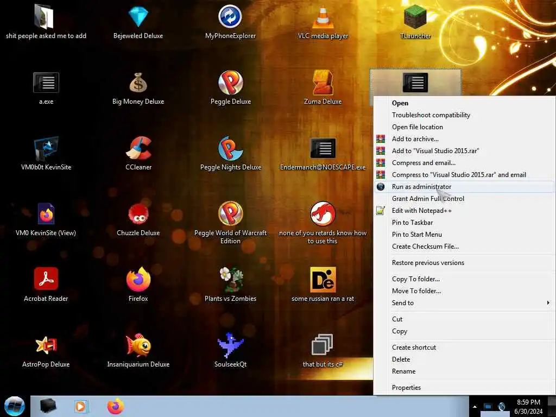Choose Rename in the context menu
Screen dimensions: 556x417
tap(465, 371)
